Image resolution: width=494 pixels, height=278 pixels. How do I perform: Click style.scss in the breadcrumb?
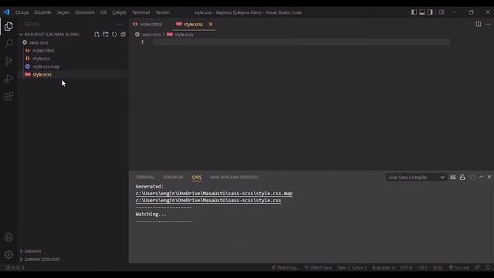click(184, 35)
